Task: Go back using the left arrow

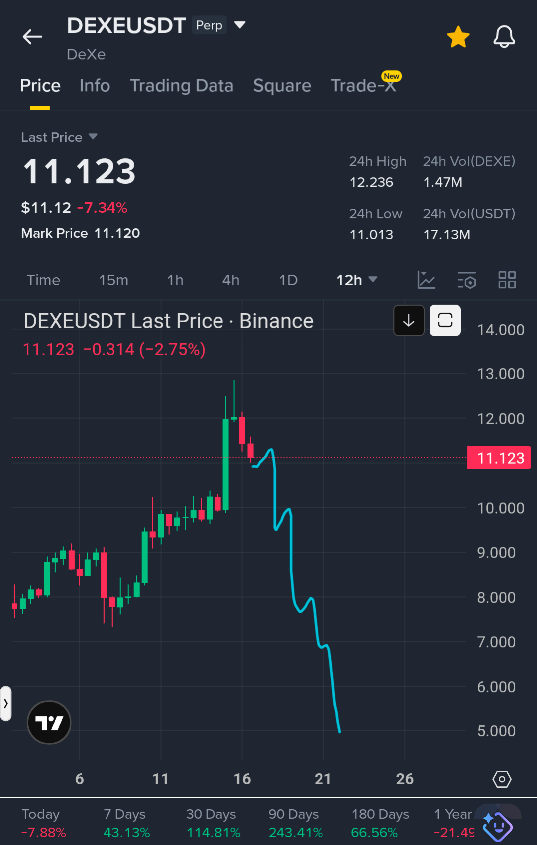Action: (32, 37)
